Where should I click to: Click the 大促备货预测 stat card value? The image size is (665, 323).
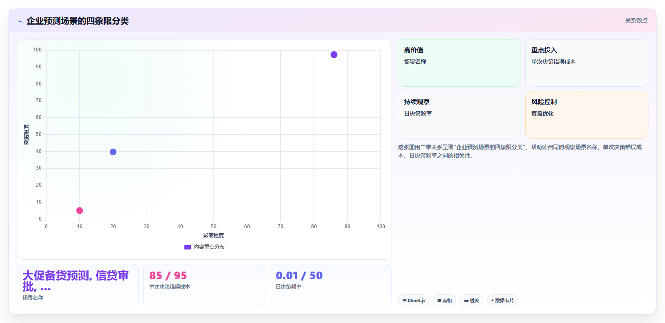[x=75, y=281]
